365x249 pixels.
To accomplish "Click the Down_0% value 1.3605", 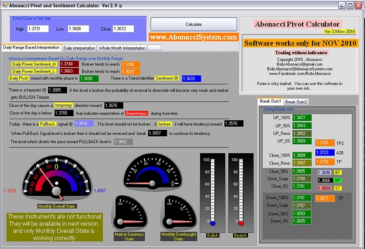I will click(x=302, y=221).
